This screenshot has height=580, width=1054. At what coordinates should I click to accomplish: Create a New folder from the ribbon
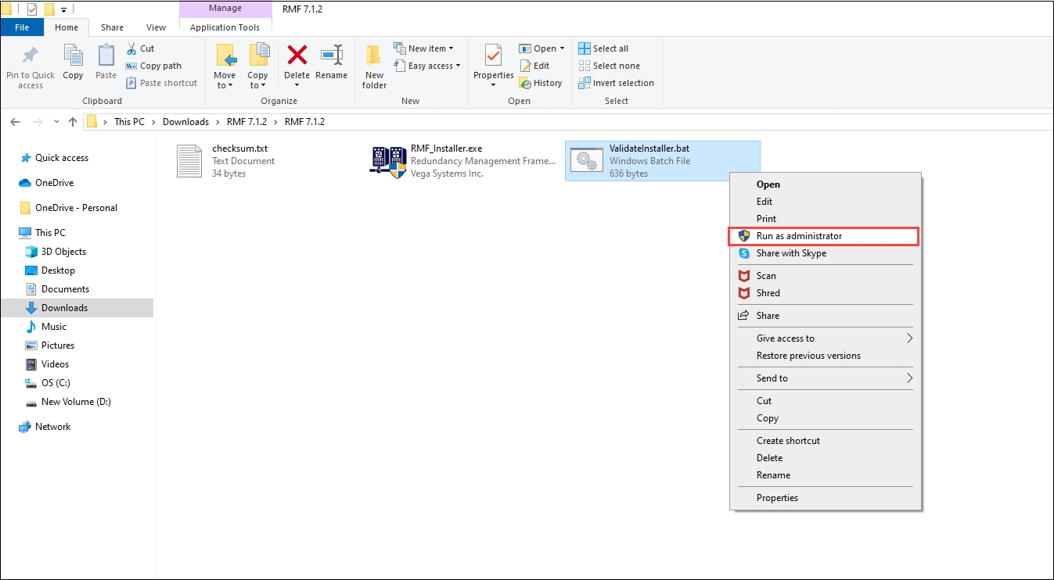tap(374, 66)
